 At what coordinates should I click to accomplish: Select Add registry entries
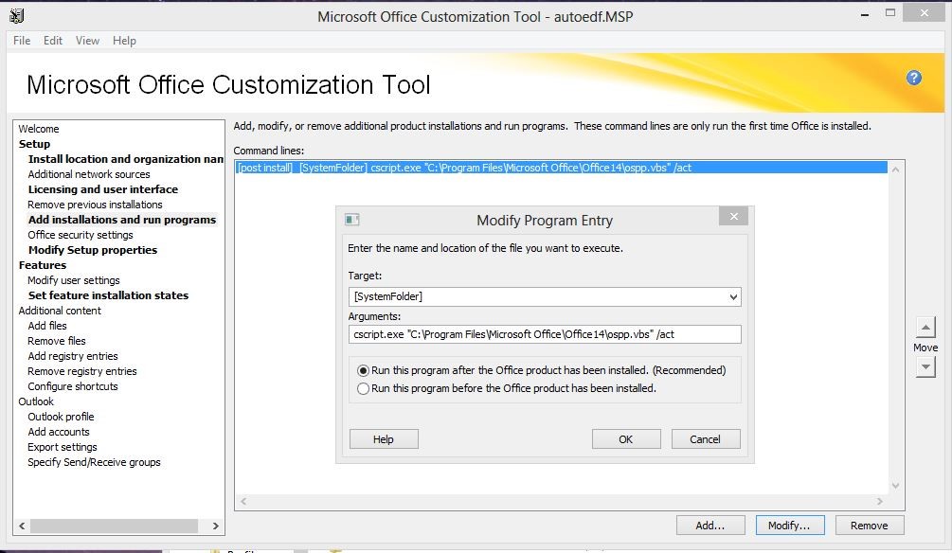73,356
